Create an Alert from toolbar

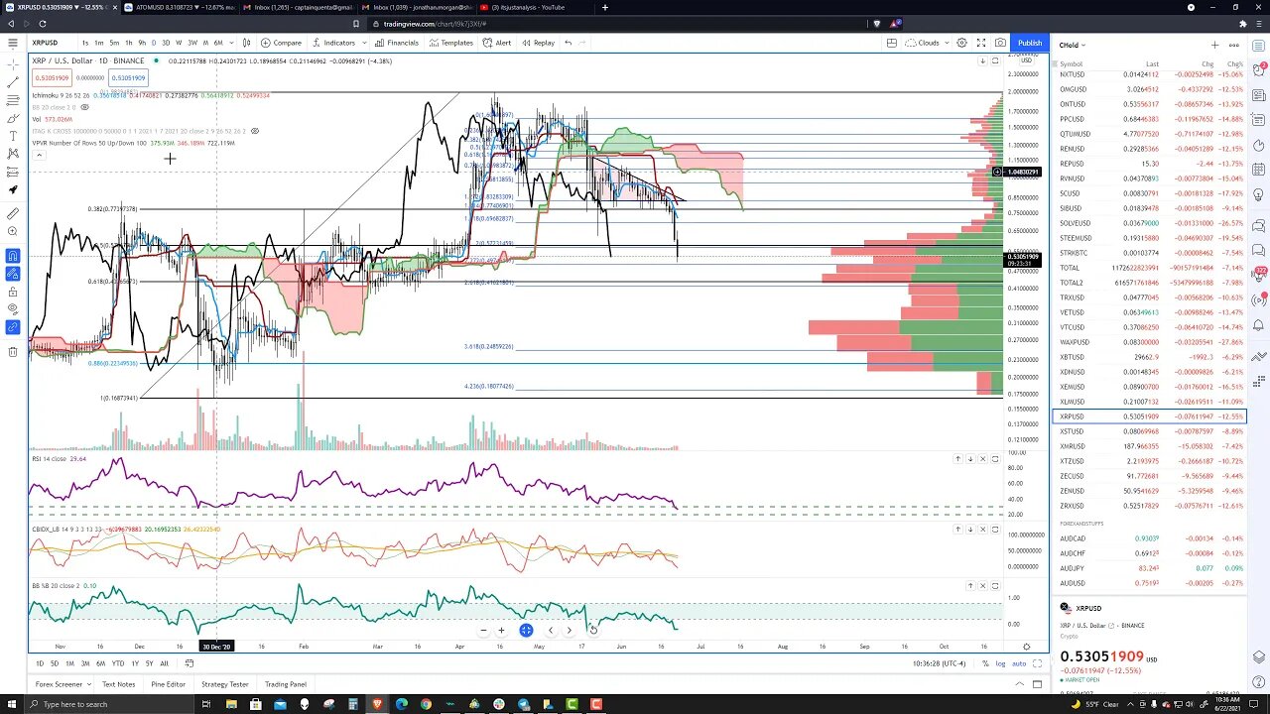click(x=497, y=43)
